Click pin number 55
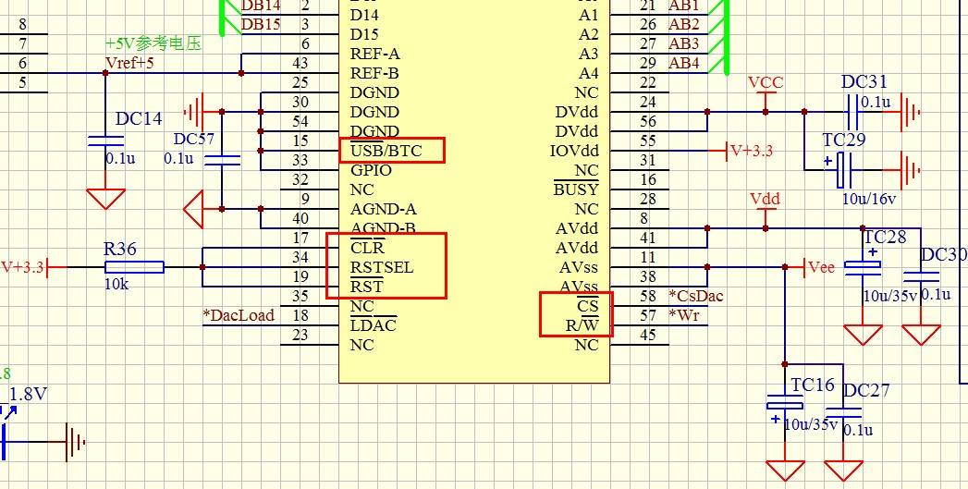The width and height of the screenshot is (968, 489). (647, 141)
